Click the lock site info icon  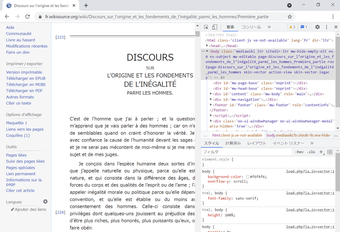pos(40,17)
